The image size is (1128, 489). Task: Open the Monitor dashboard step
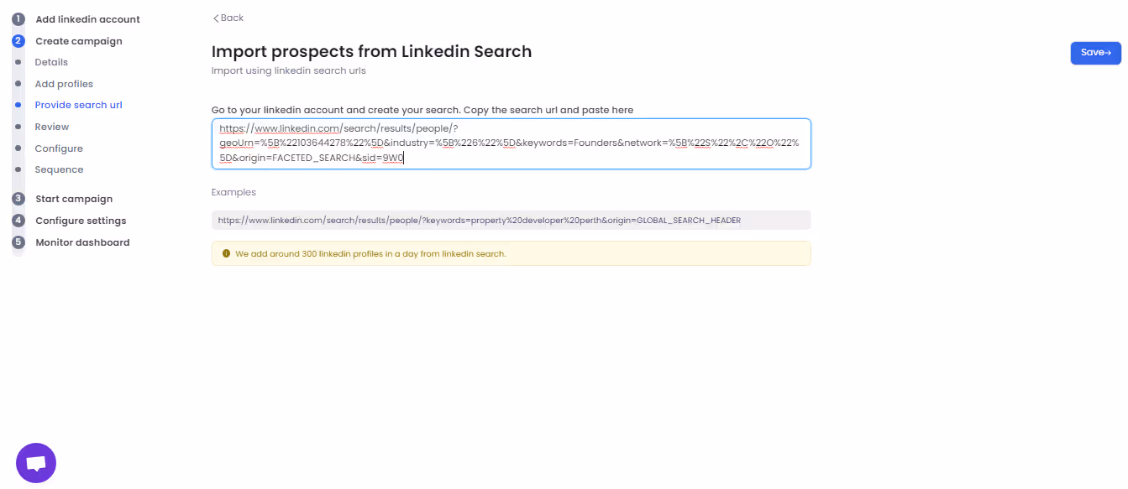click(x=82, y=242)
